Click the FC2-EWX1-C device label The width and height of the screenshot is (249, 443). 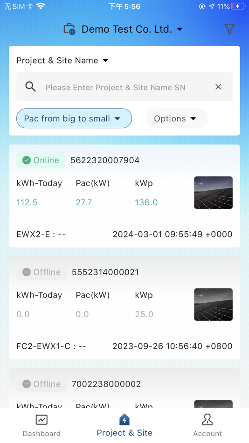click(x=51, y=346)
